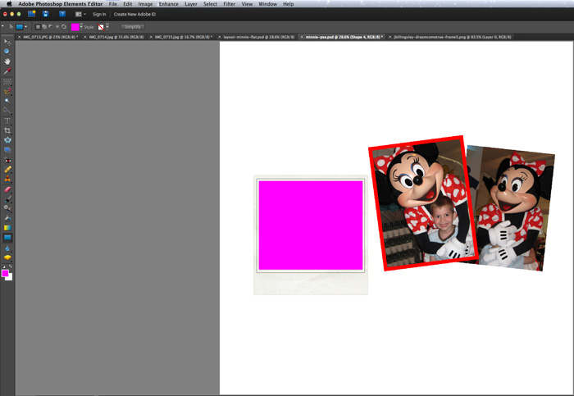
Task: Reset default foreground and background colors
Action: (3, 266)
